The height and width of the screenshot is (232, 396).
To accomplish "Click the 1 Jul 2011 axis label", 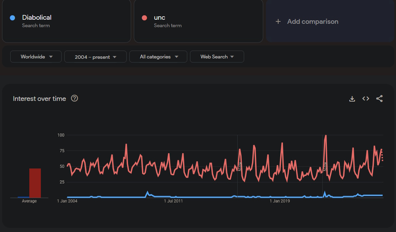I will [x=173, y=201].
